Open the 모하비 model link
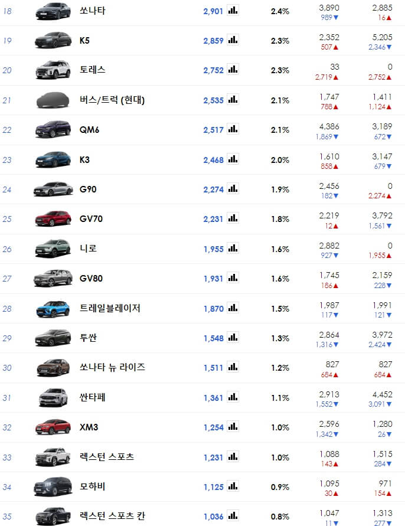The image size is (405, 526). tap(92, 486)
